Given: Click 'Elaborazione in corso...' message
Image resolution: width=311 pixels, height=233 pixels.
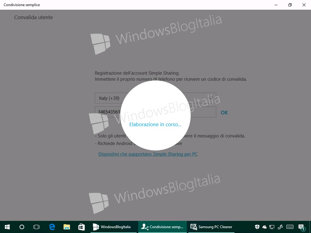Looking at the screenshot, I should click(155, 124).
